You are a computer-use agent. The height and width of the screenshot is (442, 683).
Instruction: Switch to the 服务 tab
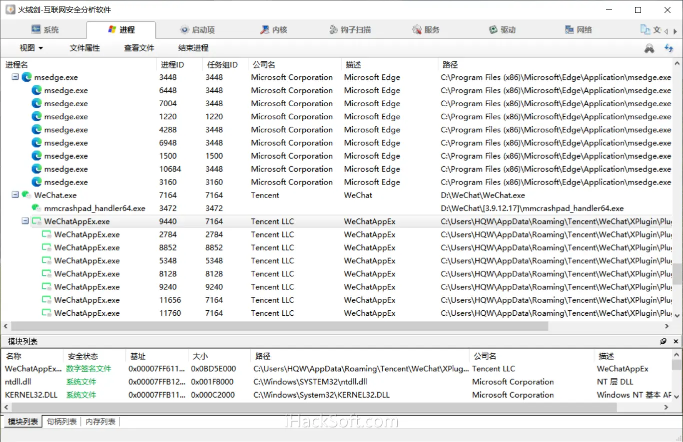426,30
